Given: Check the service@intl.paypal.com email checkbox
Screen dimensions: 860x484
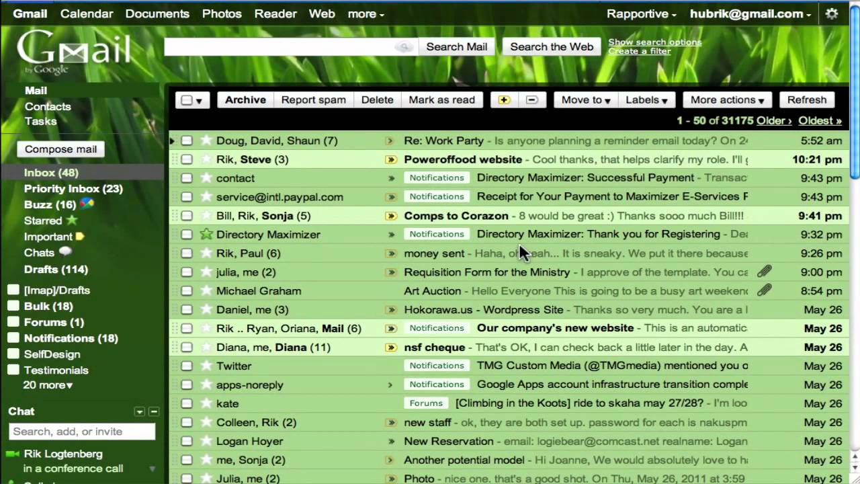Looking at the screenshot, I should 187,197.
